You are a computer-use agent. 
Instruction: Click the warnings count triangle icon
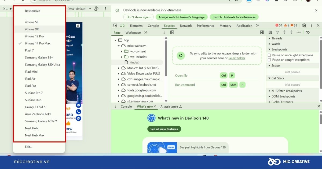click(x=285, y=25)
